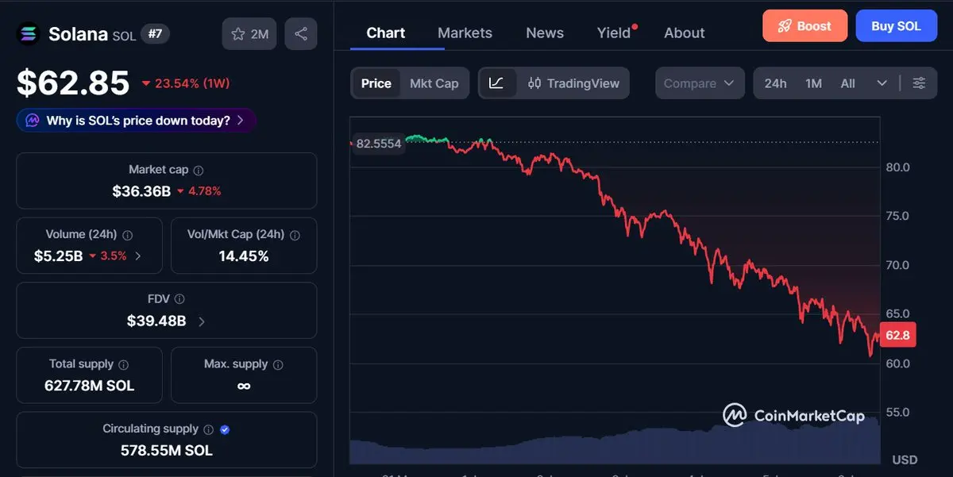Set chart range to All
Viewport: 953px width, 477px height.
pyautogui.click(x=848, y=83)
